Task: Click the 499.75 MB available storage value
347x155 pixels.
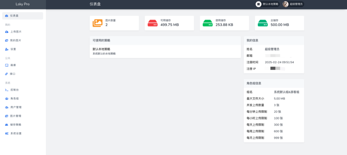Action: click(x=169, y=25)
